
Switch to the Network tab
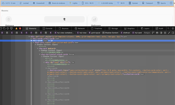pos(79,29)
